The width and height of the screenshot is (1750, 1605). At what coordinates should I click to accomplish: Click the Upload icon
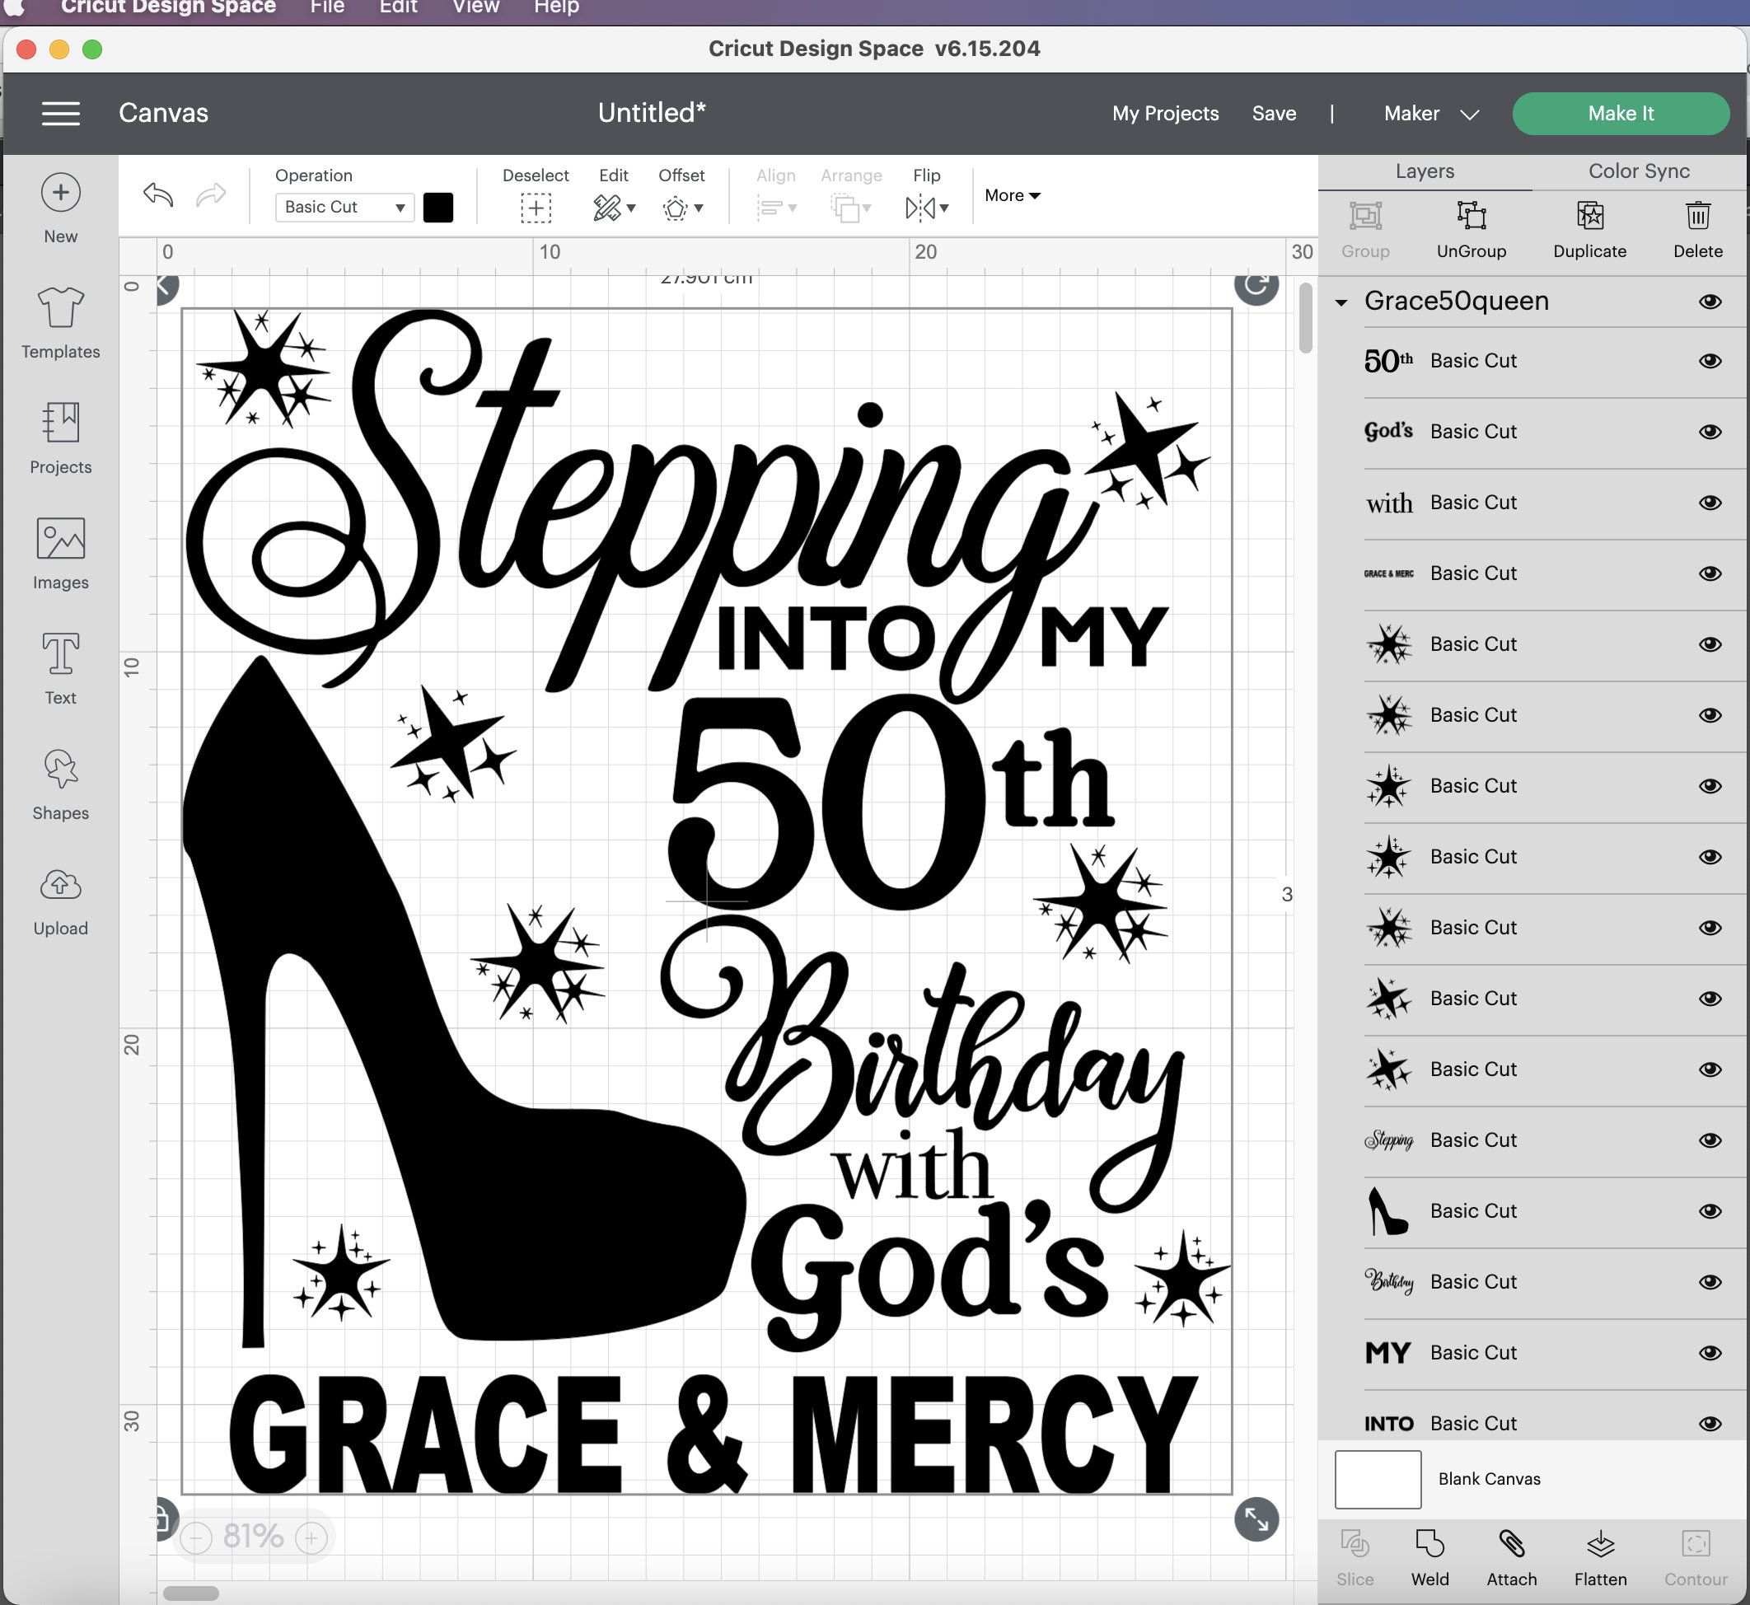pos(59,899)
